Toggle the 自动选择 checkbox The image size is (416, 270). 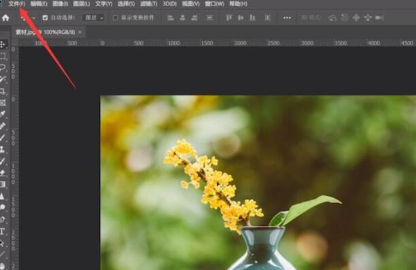[x=45, y=18]
